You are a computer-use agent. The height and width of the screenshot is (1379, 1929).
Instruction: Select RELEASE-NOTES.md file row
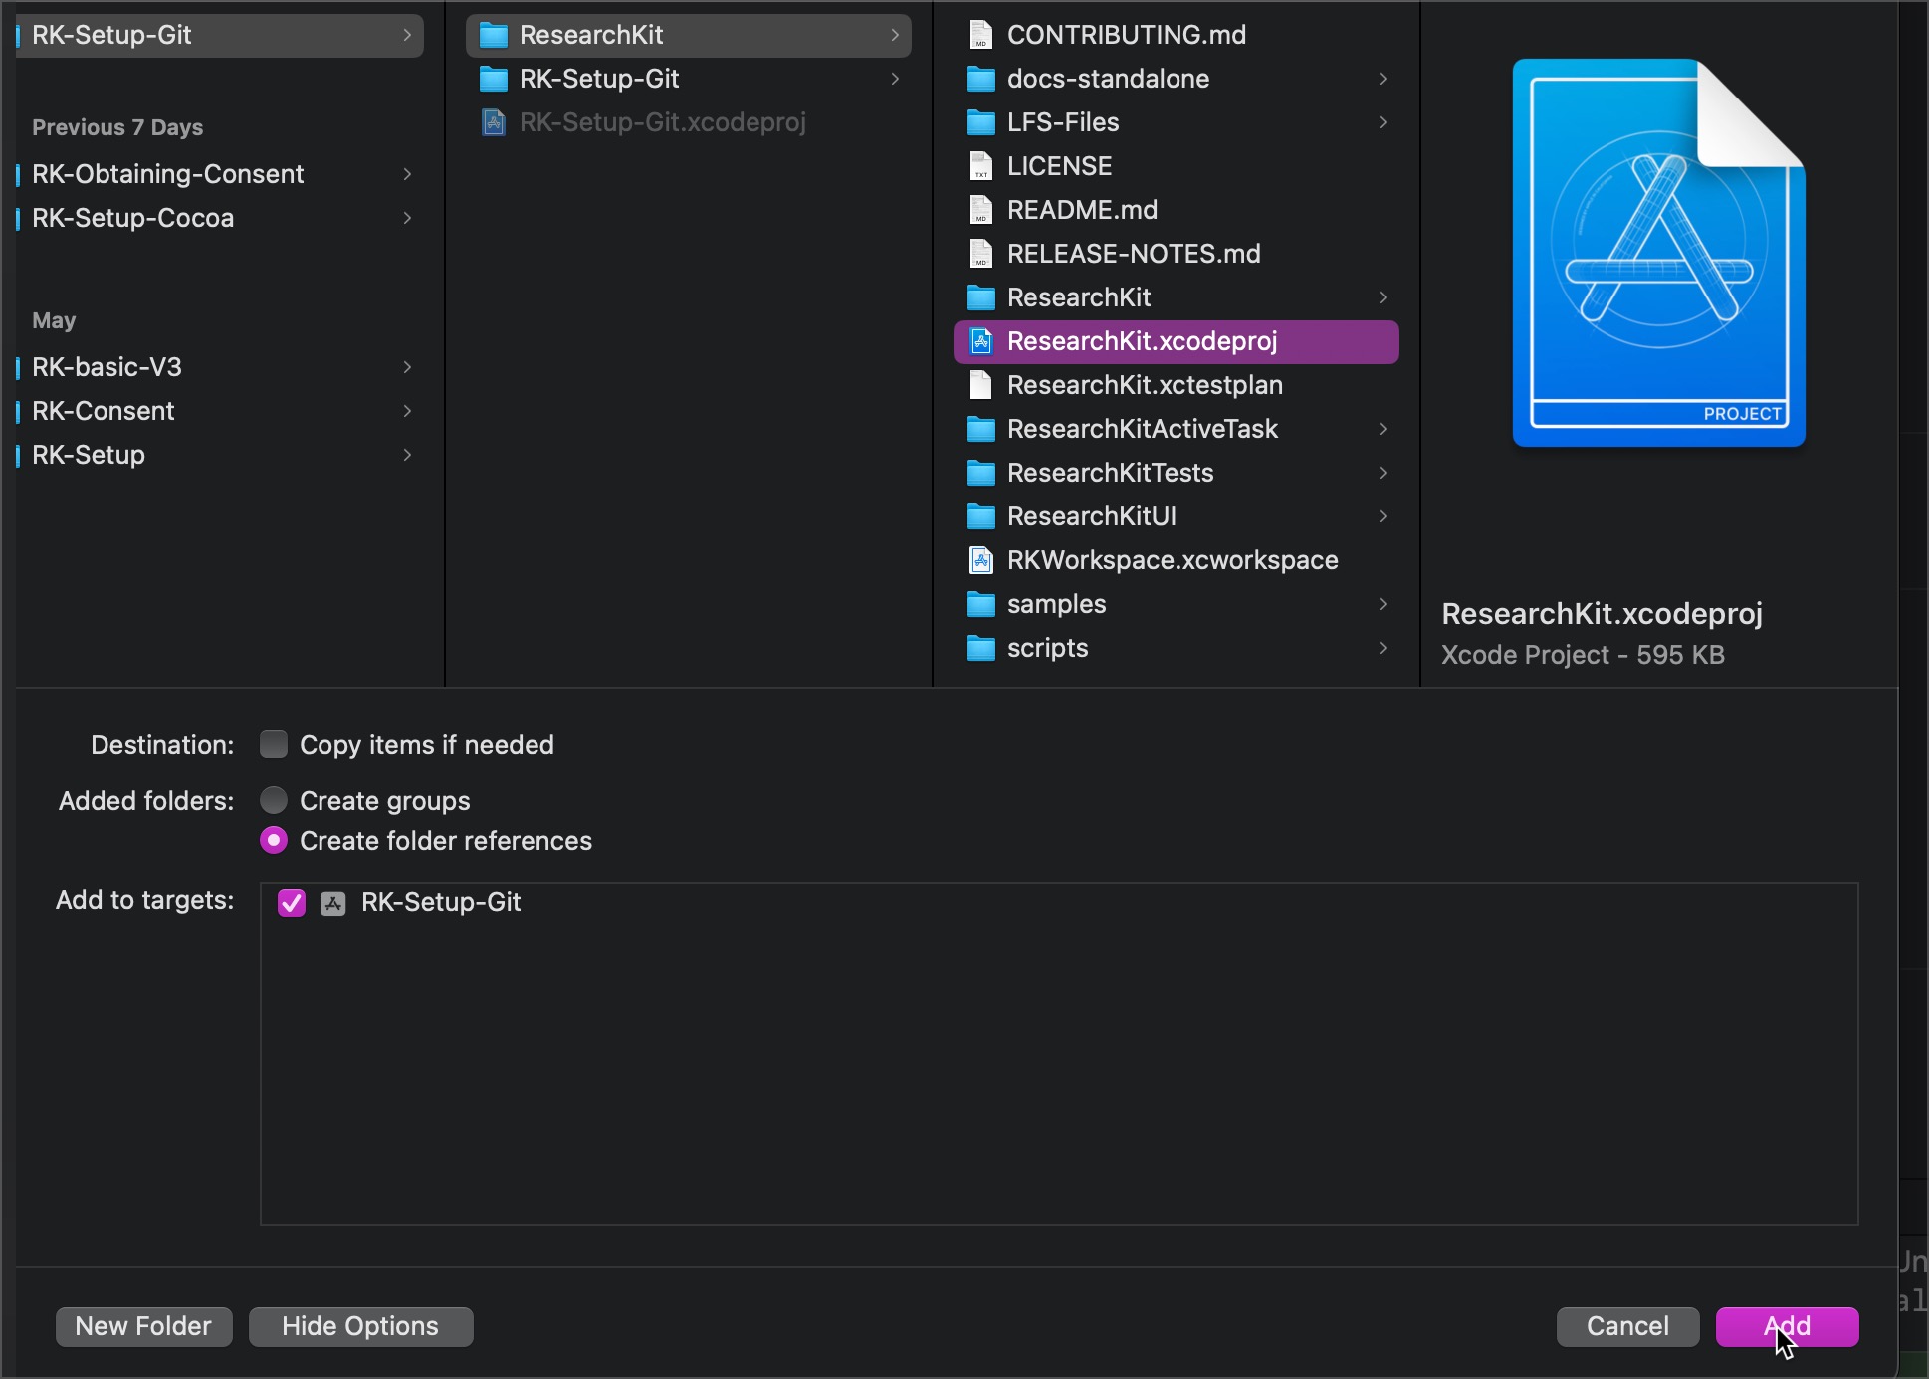(1177, 254)
